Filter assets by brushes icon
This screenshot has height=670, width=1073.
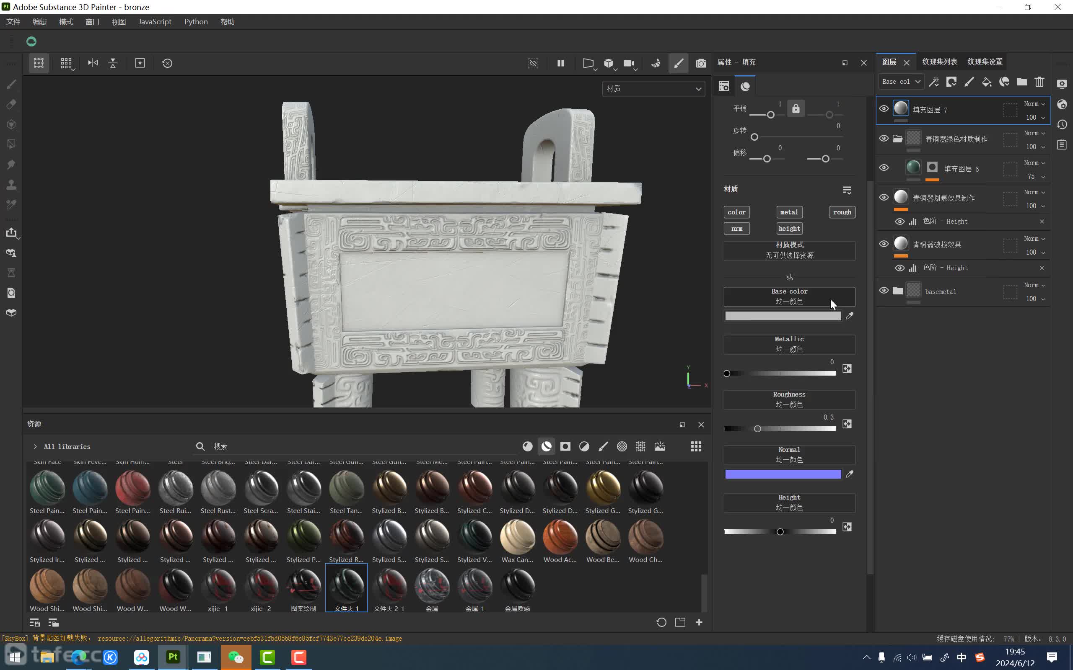(x=603, y=446)
